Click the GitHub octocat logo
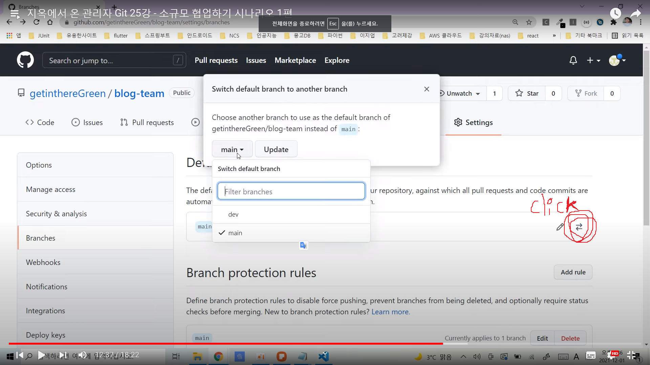650x365 pixels. coord(25,60)
